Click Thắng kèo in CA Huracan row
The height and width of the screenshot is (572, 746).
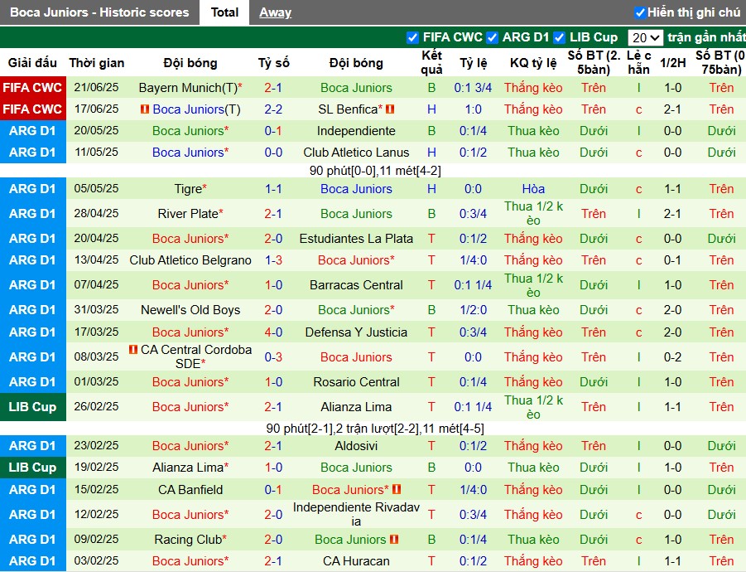point(533,561)
